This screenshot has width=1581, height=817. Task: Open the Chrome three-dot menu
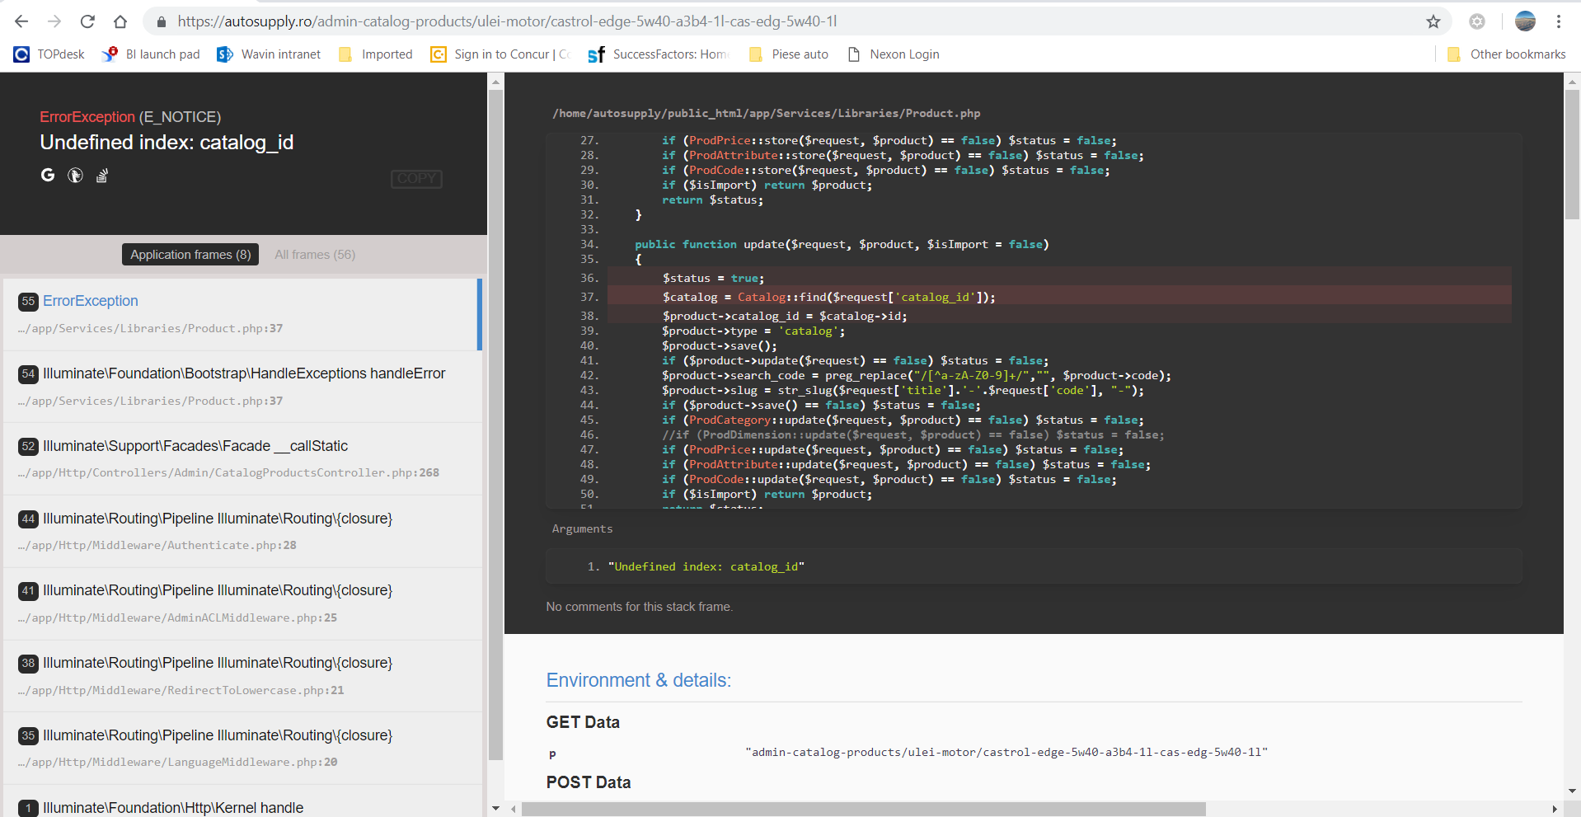pyautogui.click(x=1559, y=21)
